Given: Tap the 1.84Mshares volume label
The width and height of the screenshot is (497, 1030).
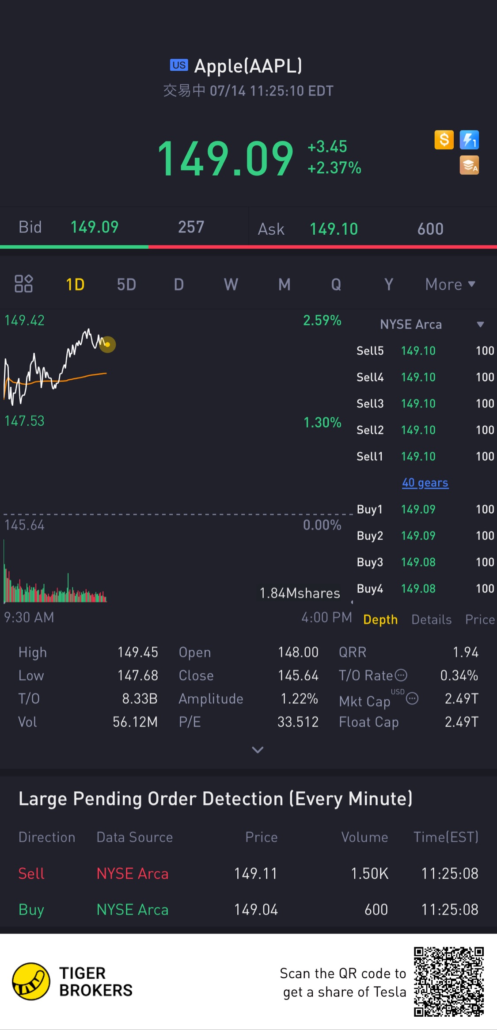Looking at the screenshot, I should 300,593.
